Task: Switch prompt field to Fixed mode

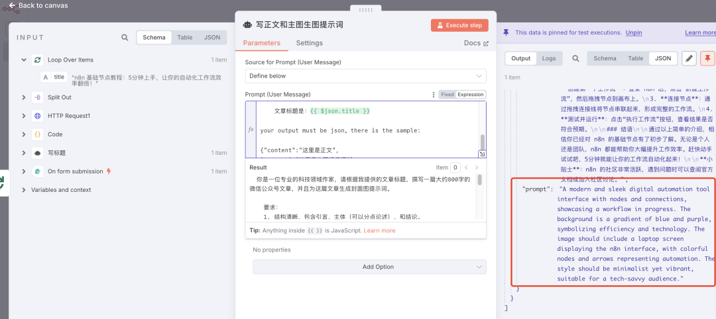Action: [447, 95]
